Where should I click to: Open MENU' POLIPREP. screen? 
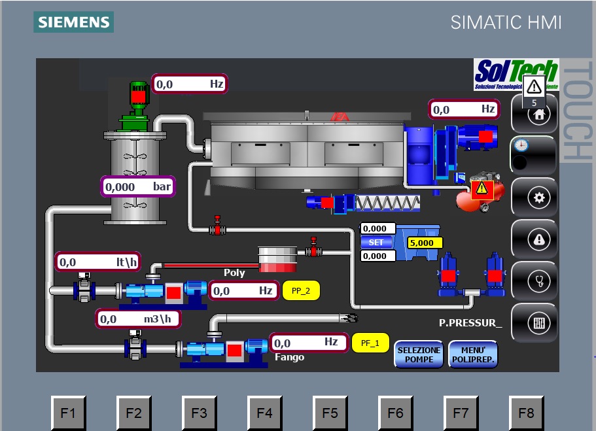tap(473, 354)
